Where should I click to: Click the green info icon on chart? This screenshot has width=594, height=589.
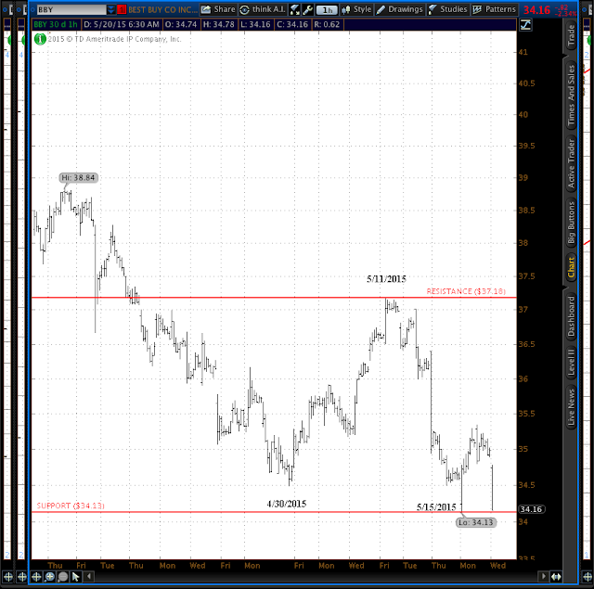point(40,39)
